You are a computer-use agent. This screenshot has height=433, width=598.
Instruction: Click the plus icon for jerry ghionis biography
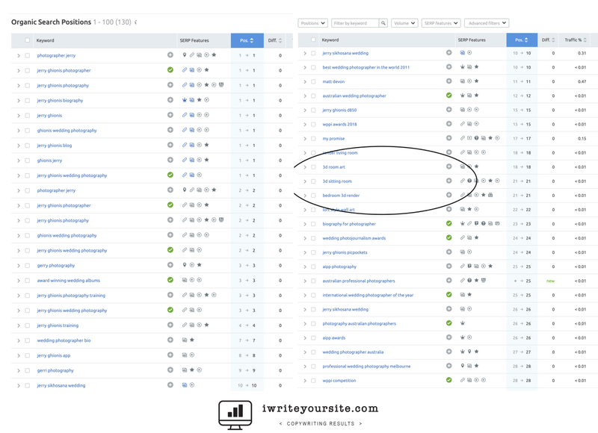point(170,100)
